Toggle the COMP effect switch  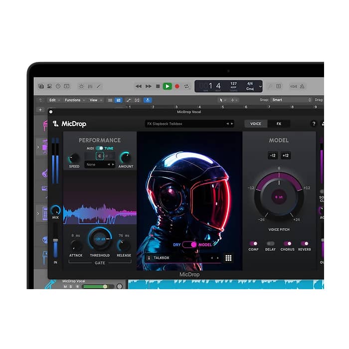point(253,243)
